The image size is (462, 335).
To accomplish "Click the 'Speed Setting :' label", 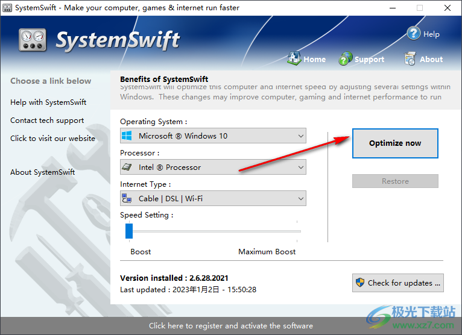I will point(147,215).
